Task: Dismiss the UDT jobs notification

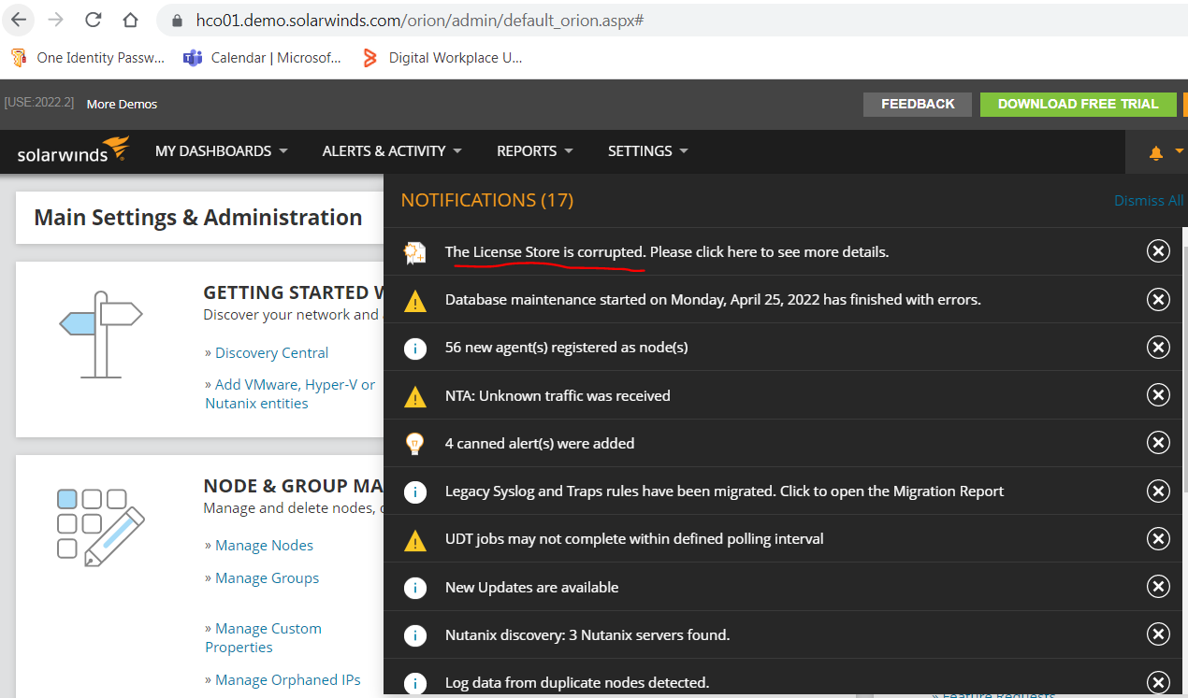Action: pyautogui.click(x=1158, y=539)
